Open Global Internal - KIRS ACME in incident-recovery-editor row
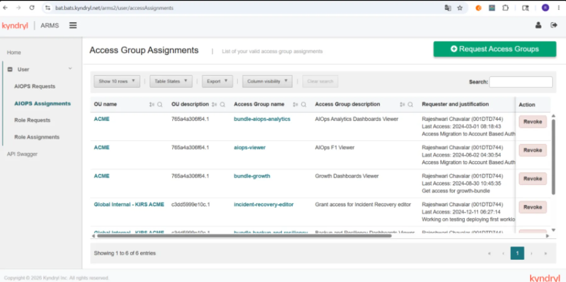The height and width of the screenshot is (282, 566). pos(129,204)
